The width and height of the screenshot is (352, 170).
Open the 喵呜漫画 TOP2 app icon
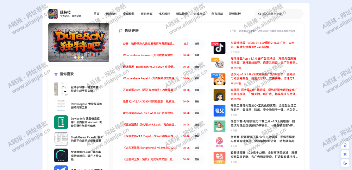[x=219, y=63]
